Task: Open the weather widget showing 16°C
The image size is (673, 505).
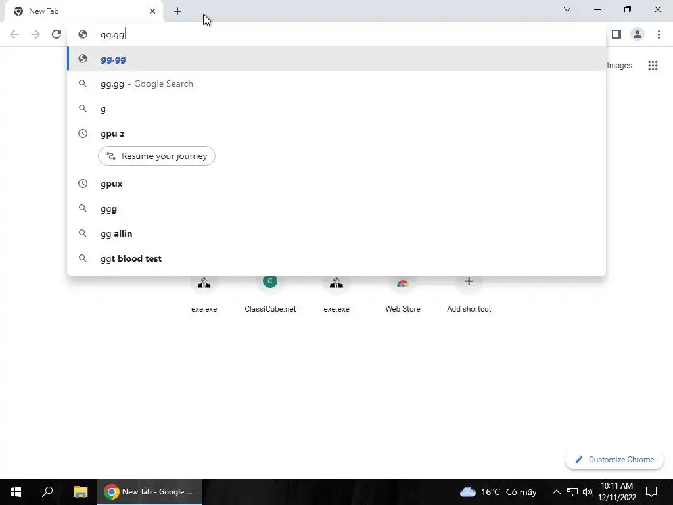Action: pyautogui.click(x=498, y=492)
